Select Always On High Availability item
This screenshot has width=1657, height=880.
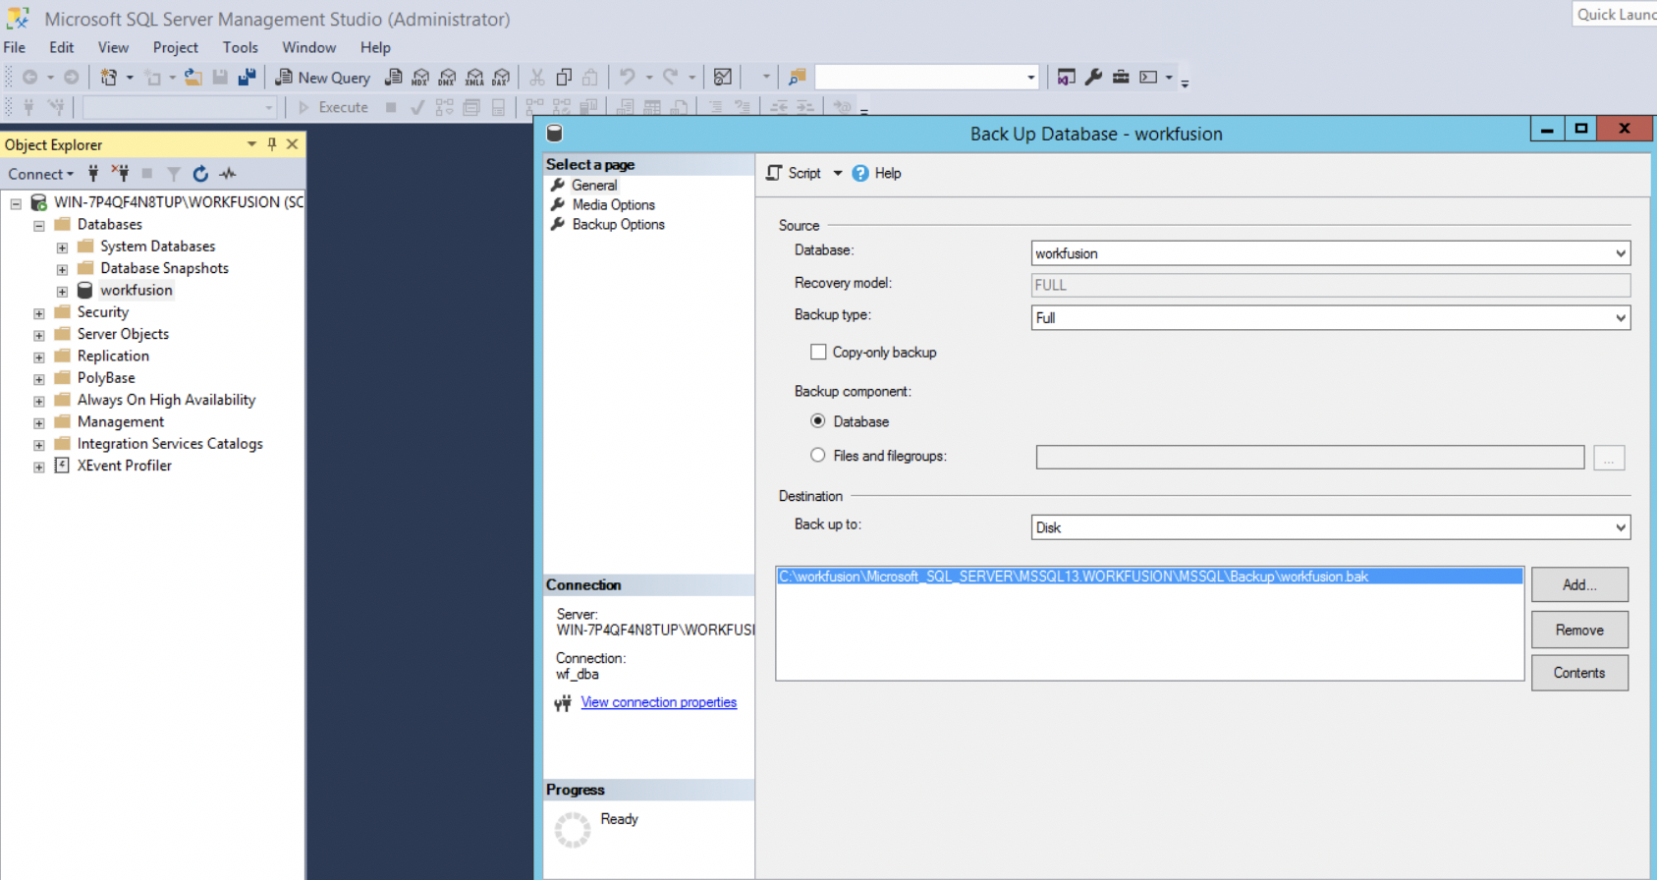pyautogui.click(x=166, y=400)
